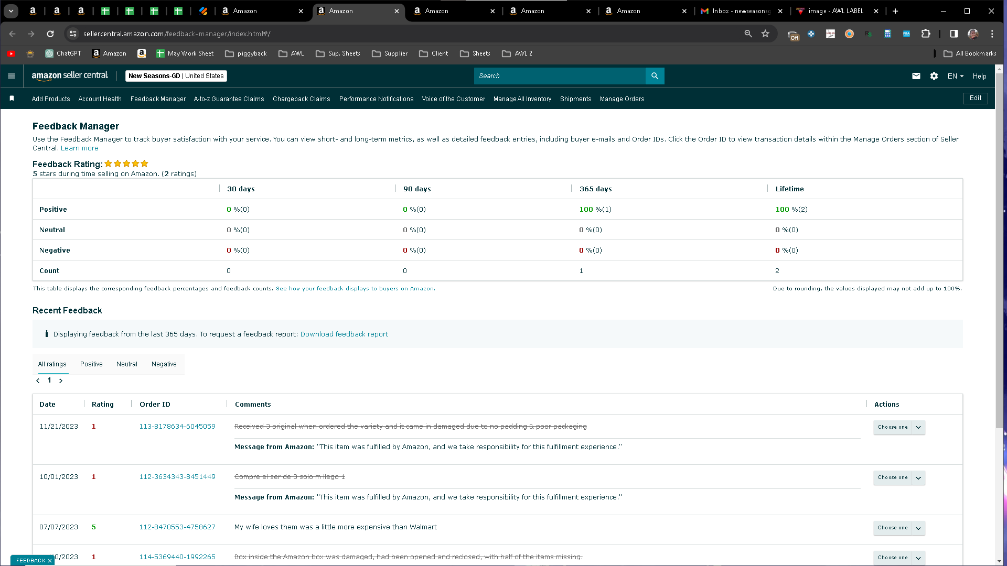
Task: Bookmark this page with star icon
Action: pos(765,34)
